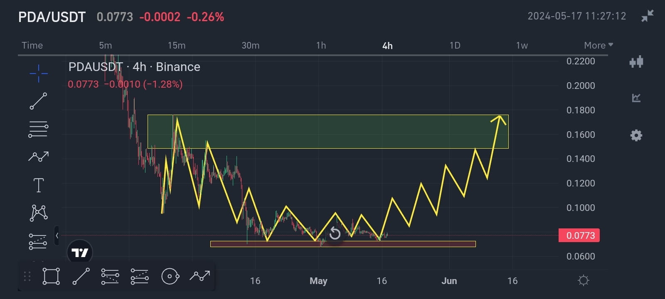665x299 pixels.
Task: Exit fullscreen with collapse arrows icon
Action: (x=648, y=16)
